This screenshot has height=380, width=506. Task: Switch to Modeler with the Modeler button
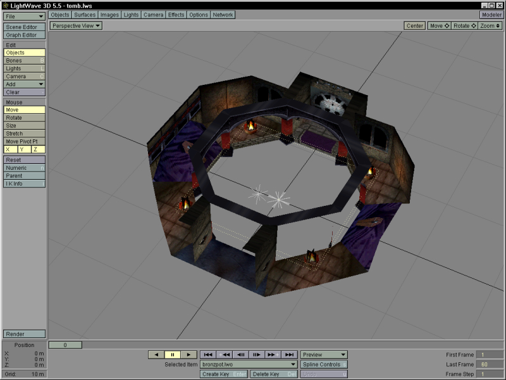[491, 15]
